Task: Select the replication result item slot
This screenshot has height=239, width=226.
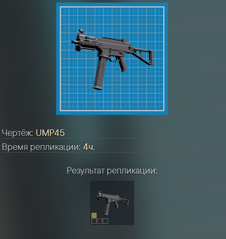Action: point(112,203)
